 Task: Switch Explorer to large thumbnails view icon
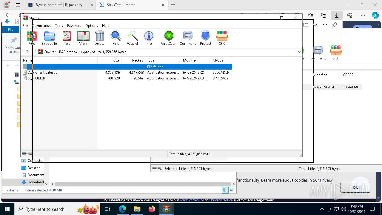[232, 190]
